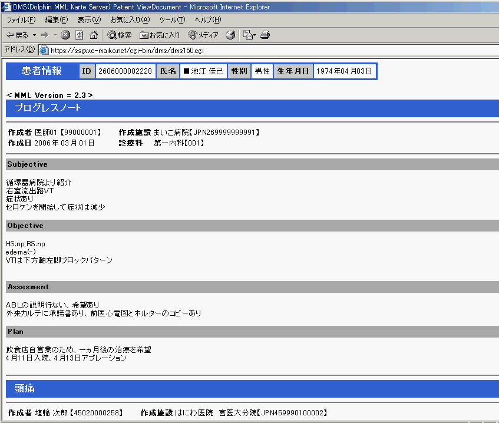Open the Search (検索) toolbar button
The image size is (499, 423).
[x=120, y=35]
